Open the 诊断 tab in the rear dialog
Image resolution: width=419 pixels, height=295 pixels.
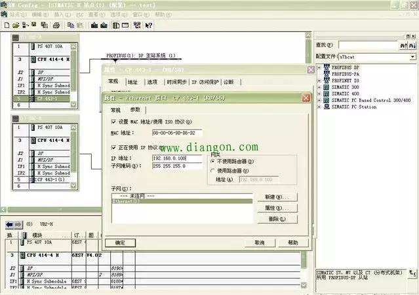click(229, 82)
